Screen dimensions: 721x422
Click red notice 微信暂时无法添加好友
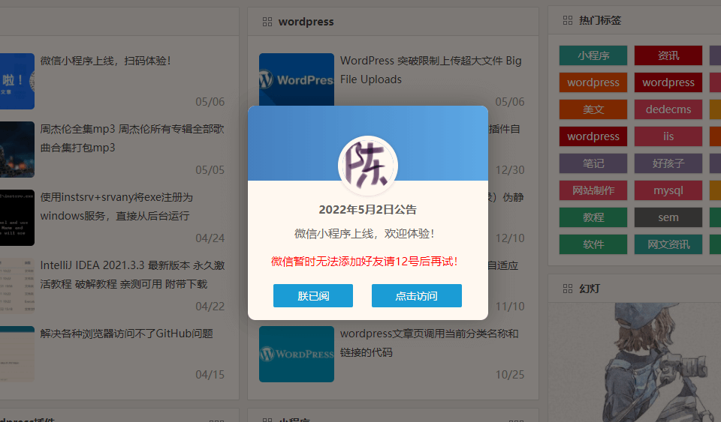coord(364,262)
